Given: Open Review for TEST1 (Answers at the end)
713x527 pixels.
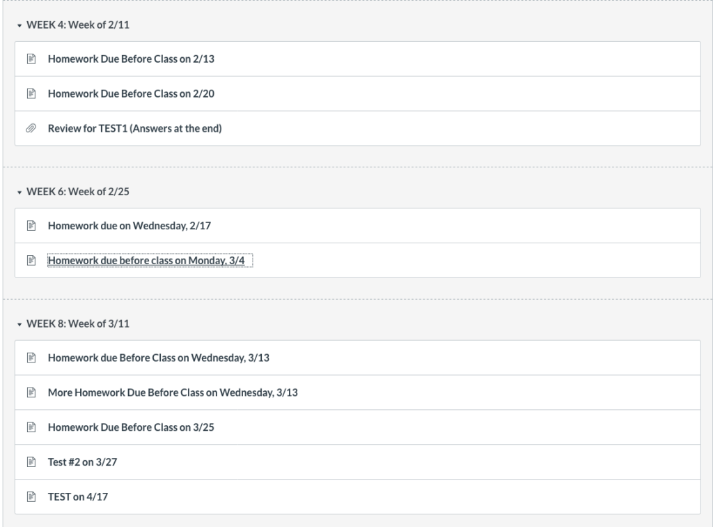Looking at the screenshot, I should tap(134, 129).
